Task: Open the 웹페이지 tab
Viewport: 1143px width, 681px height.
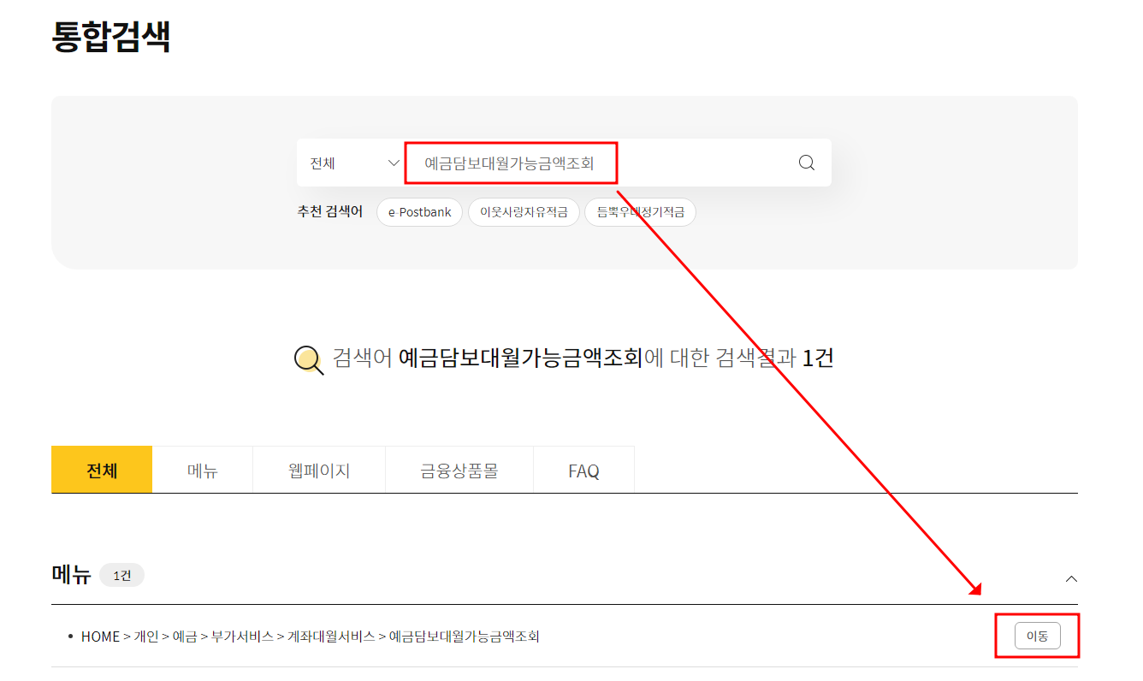Action: point(318,469)
